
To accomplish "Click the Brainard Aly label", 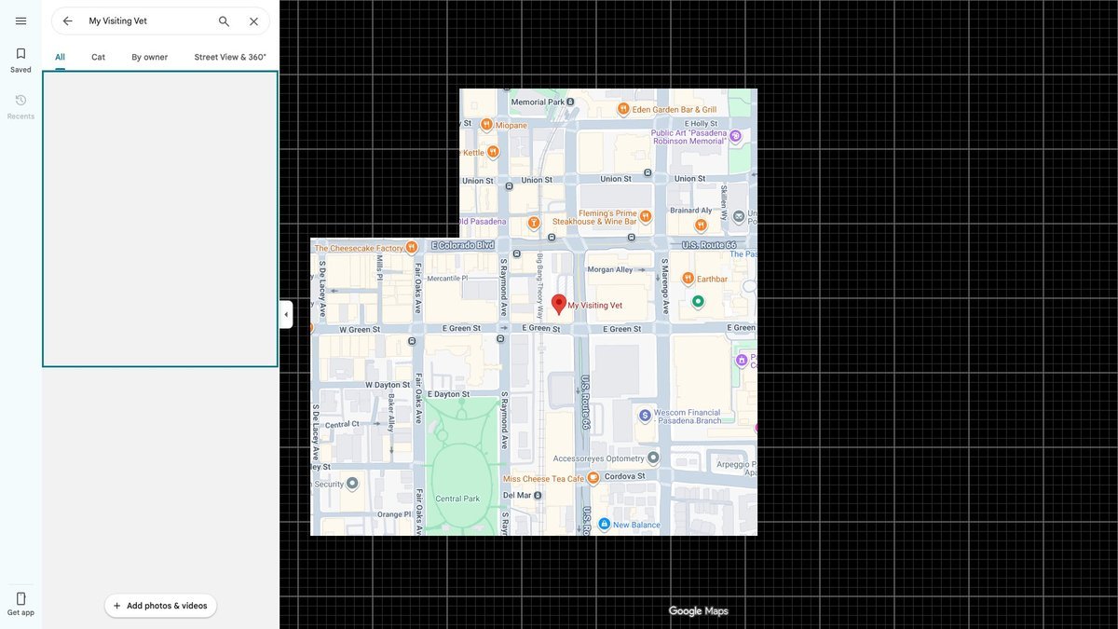I will coord(691,211).
